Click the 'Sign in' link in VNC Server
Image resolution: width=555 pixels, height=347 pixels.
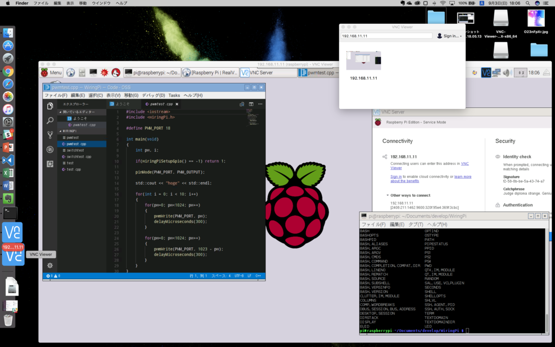point(396,177)
